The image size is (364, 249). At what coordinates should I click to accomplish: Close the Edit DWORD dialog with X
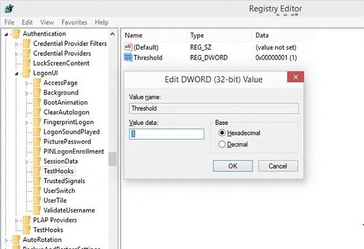coord(295,77)
